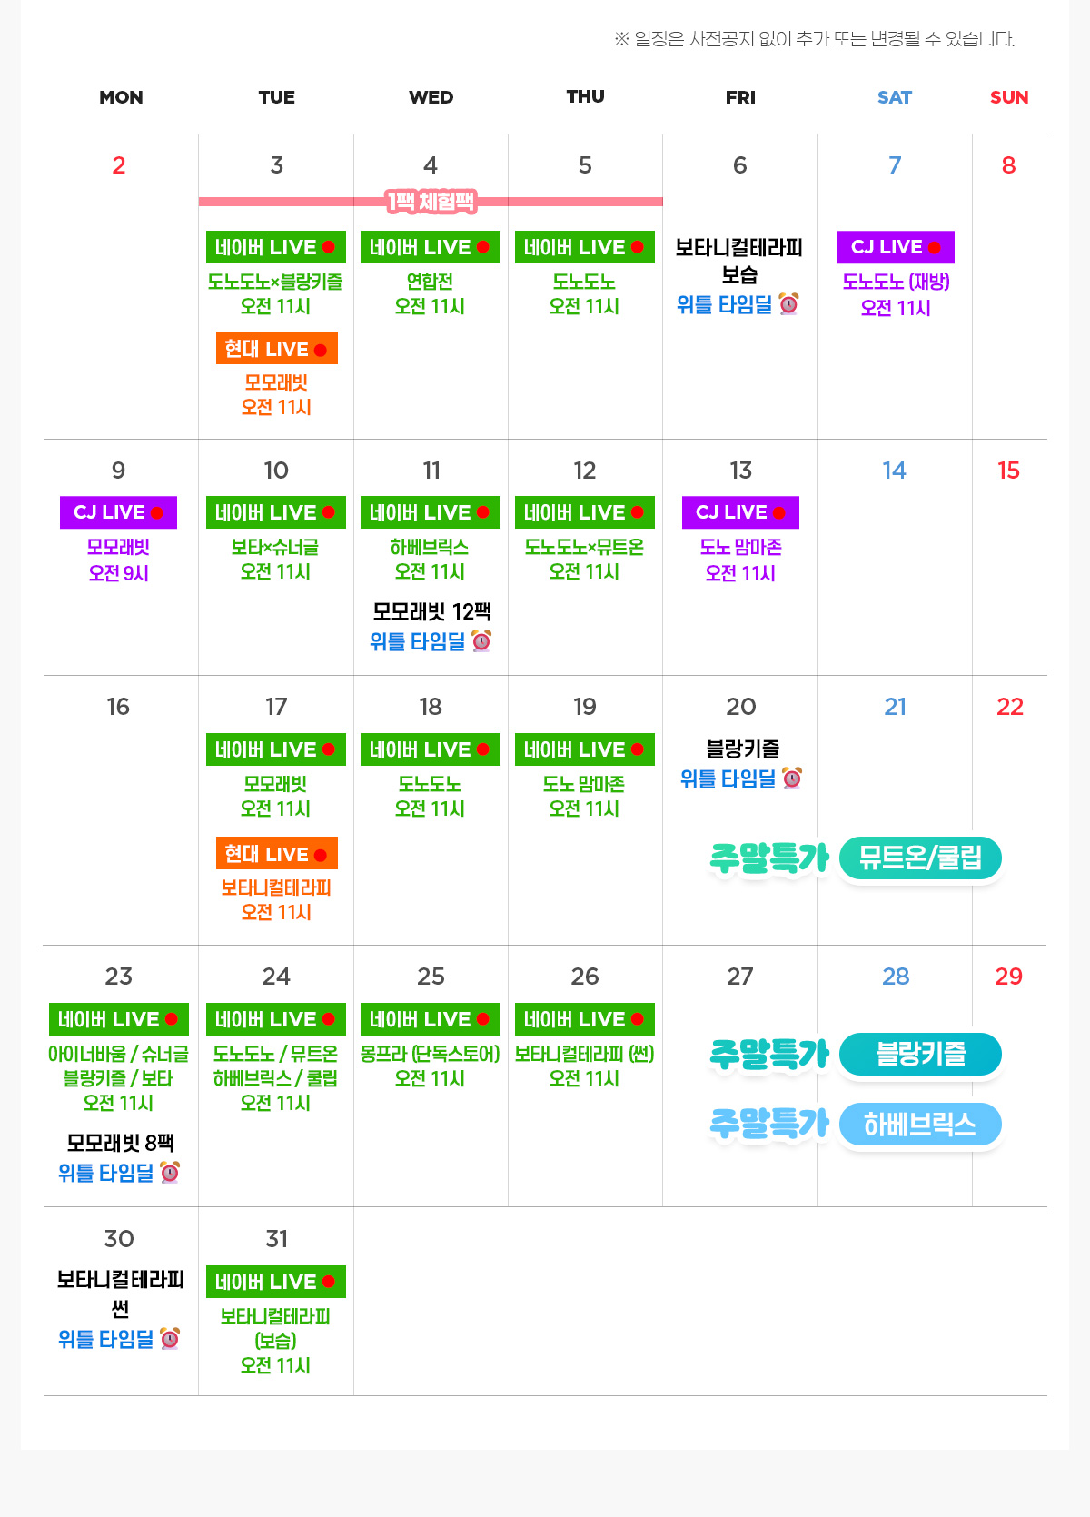Select the SUN column header
This screenshot has height=1517, width=1090.
click(1009, 97)
